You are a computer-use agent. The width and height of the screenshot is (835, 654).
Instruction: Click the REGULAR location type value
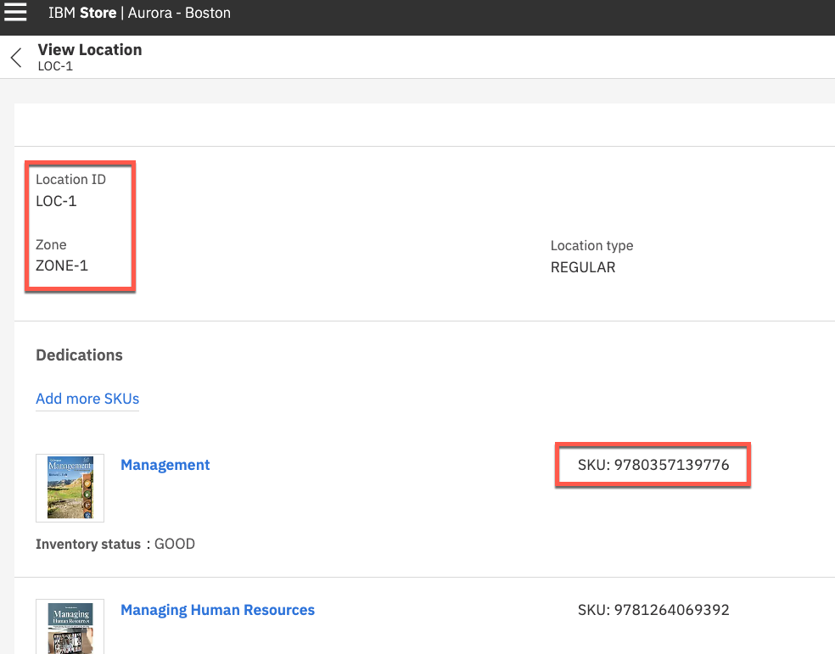583,267
